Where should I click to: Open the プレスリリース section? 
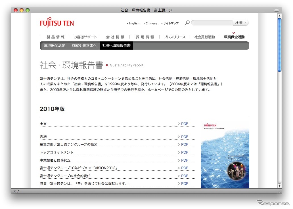click(x=174, y=37)
